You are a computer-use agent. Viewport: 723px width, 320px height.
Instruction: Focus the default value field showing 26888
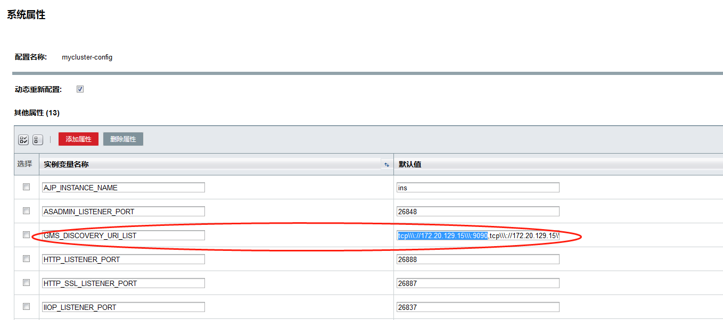click(x=478, y=259)
